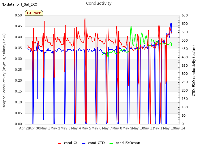Click the 0.15 left axis tick label
Screen dimensions: 198x149
pyautogui.click(x=19, y=91)
